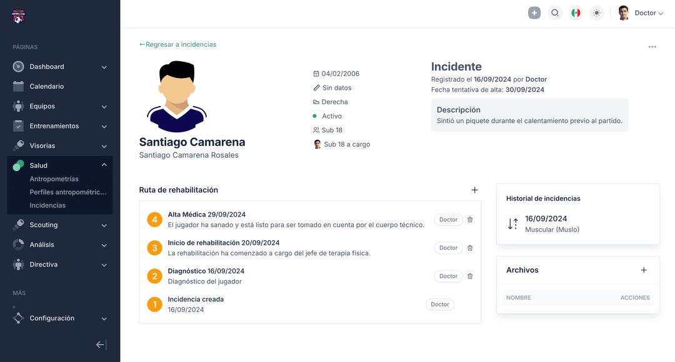Open the ellipsis options menu above Incidente
Image resolution: width=675 pixels, height=362 pixels.
[x=652, y=46]
